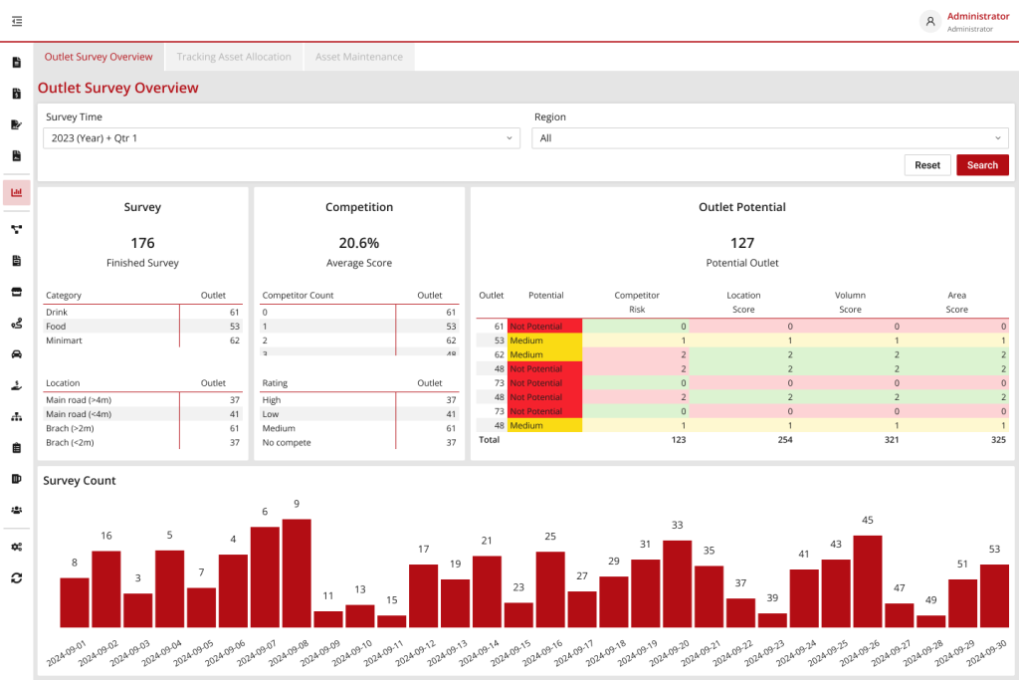Open the store outlet sidebar icon
Viewport: 1019px width, 680px height.
(x=16, y=292)
